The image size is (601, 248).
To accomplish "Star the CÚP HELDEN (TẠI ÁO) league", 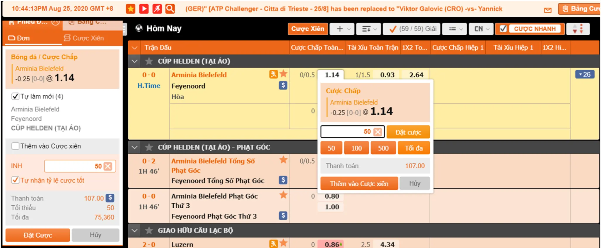I will click(149, 61).
